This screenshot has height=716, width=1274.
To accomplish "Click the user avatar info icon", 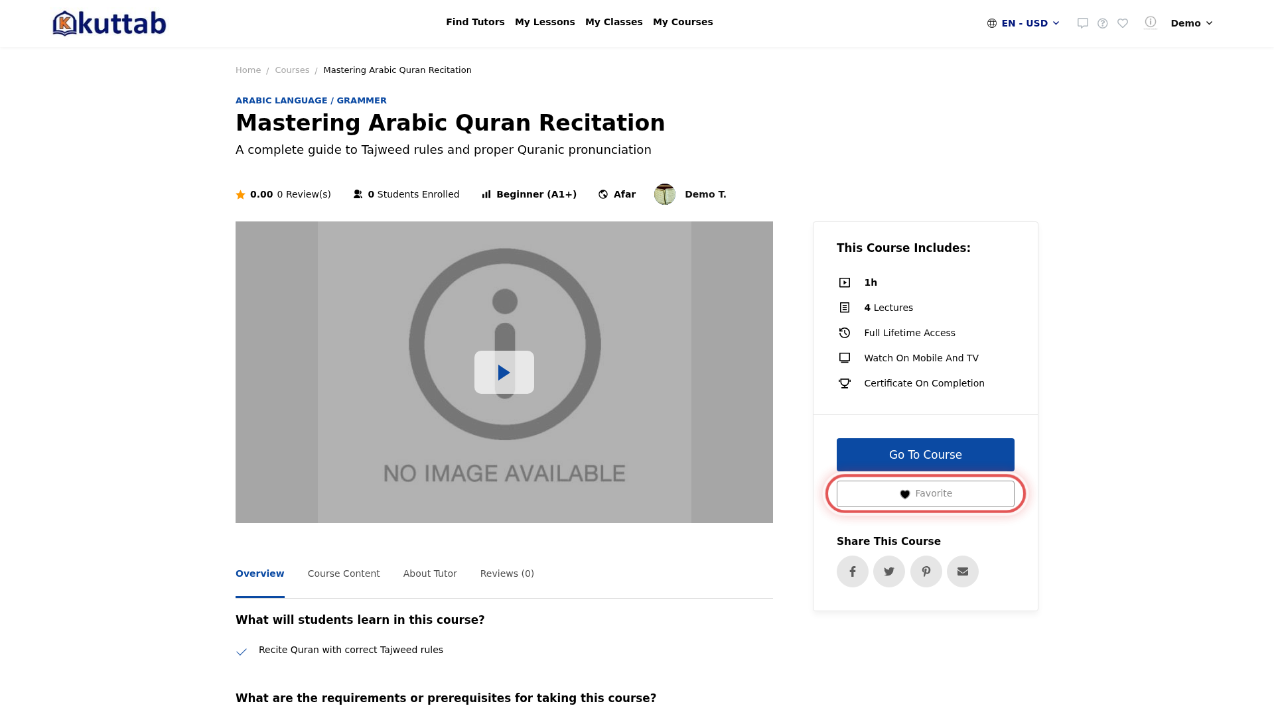I will [1151, 23].
